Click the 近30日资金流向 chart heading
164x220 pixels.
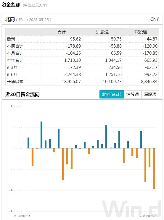pos(22,94)
